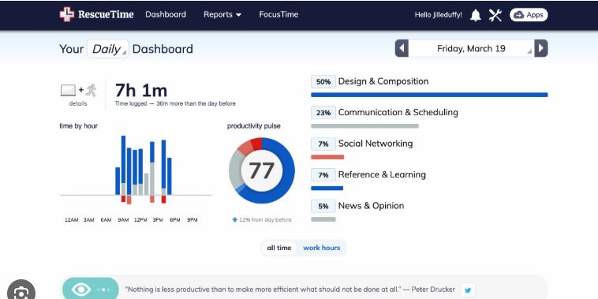
Task: Open the Friday, March 19 date picker
Action: pyautogui.click(x=472, y=48)
